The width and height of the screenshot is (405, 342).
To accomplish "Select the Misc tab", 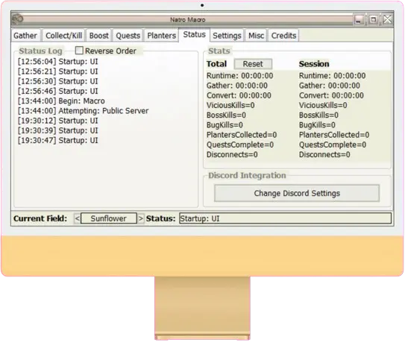I will [257, 35].
